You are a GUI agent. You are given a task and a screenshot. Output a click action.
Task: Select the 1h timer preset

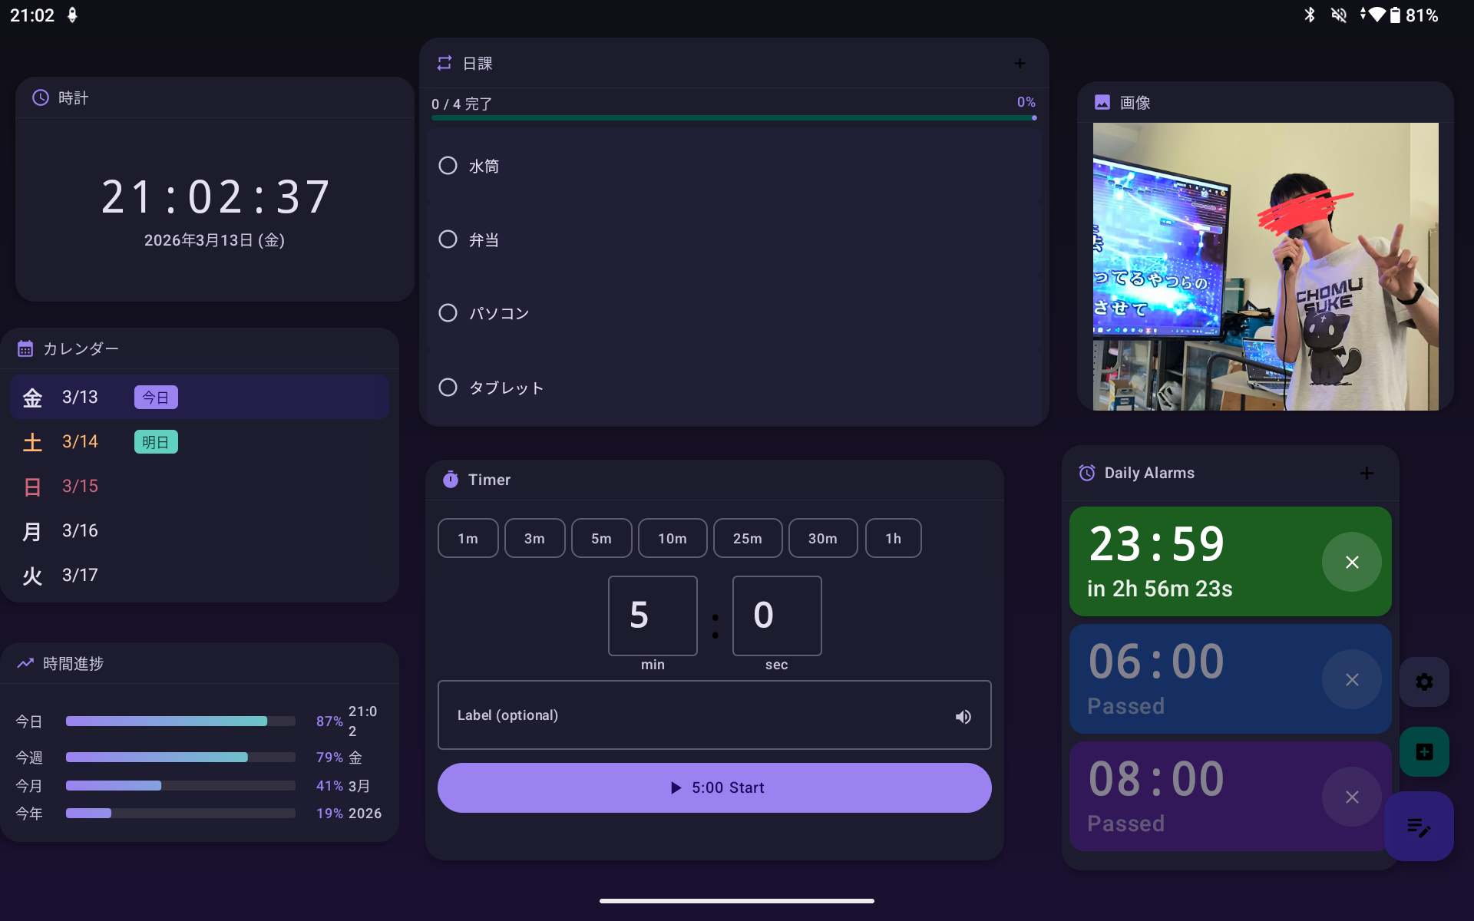tap(893, 537)
